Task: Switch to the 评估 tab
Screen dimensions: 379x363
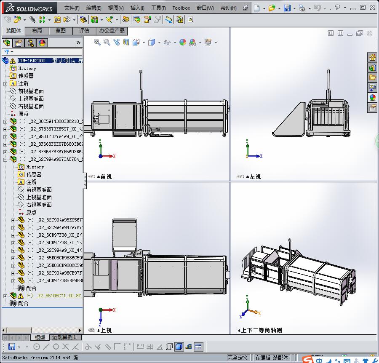Action: tap(84, 31)
